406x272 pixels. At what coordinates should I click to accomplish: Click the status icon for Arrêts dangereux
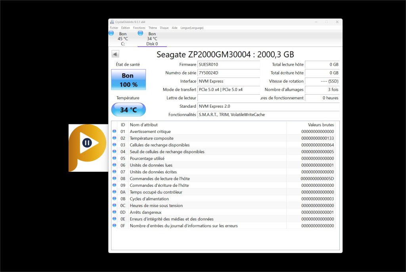(x=115, y=212)
